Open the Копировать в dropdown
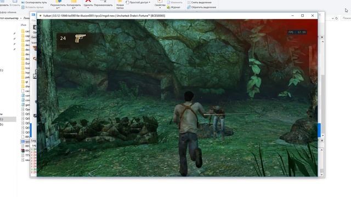 [73, 5]
